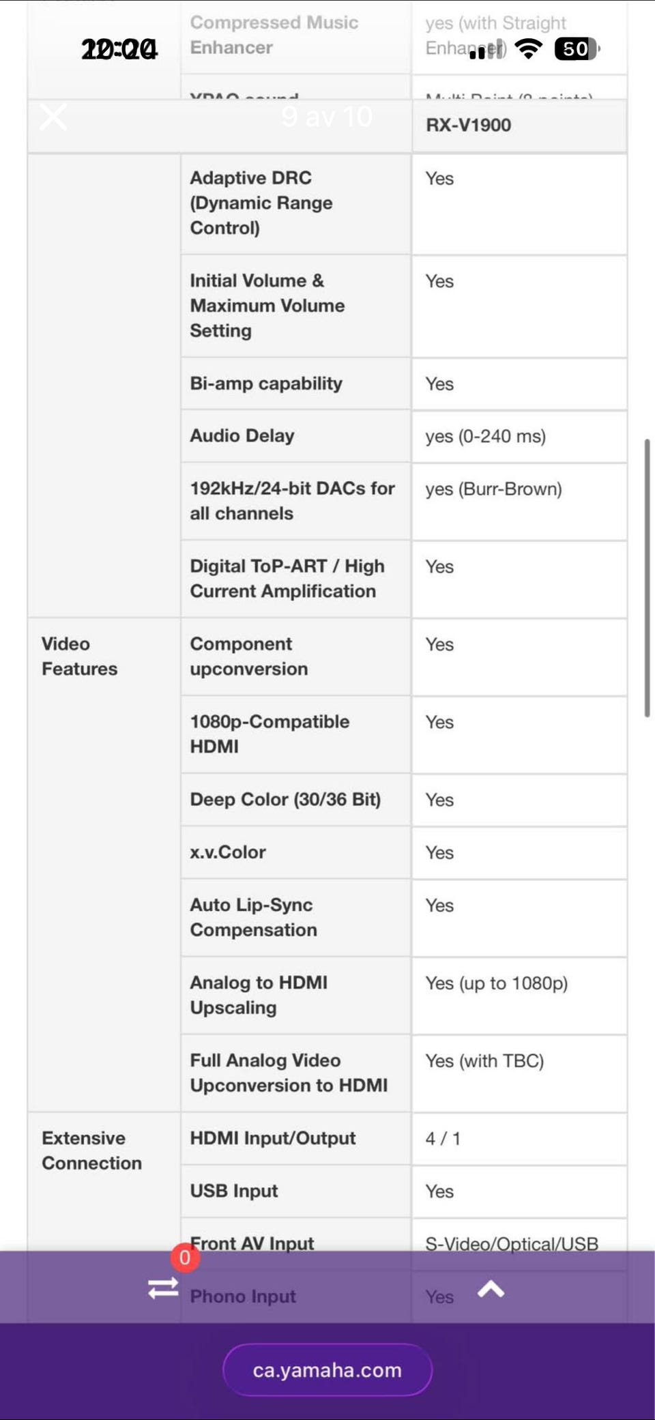Screen dimensions: 655x1420
Task: Tap the USB Input row label
Action: pyautogui.click(x=234, y=1191)
